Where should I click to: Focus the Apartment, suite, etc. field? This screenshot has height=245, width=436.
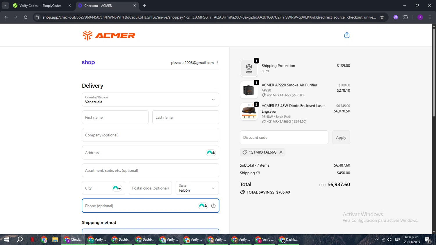point(150,170)
